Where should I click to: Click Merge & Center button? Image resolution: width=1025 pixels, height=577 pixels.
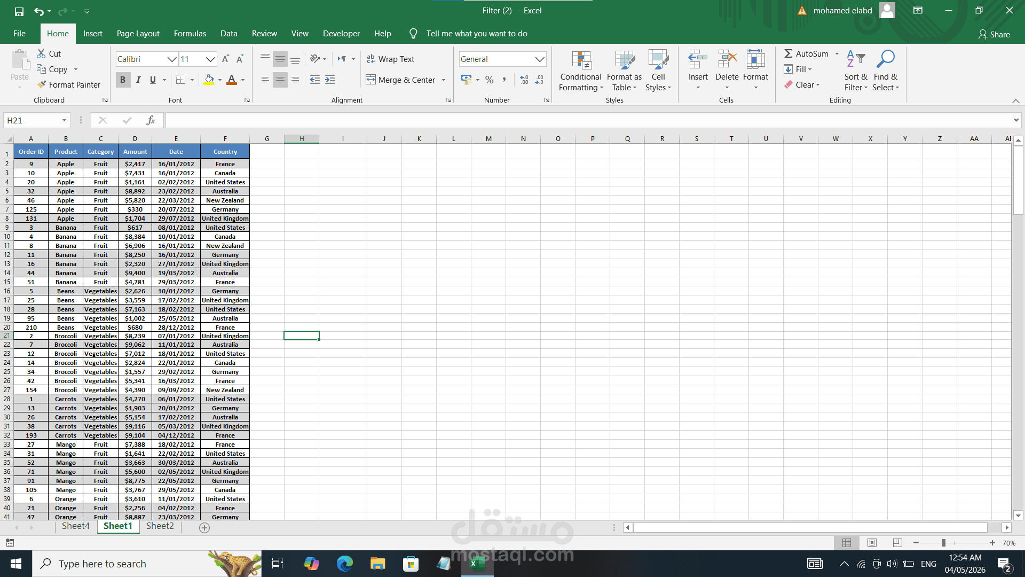pyautogui.click(x=400, y=80)
